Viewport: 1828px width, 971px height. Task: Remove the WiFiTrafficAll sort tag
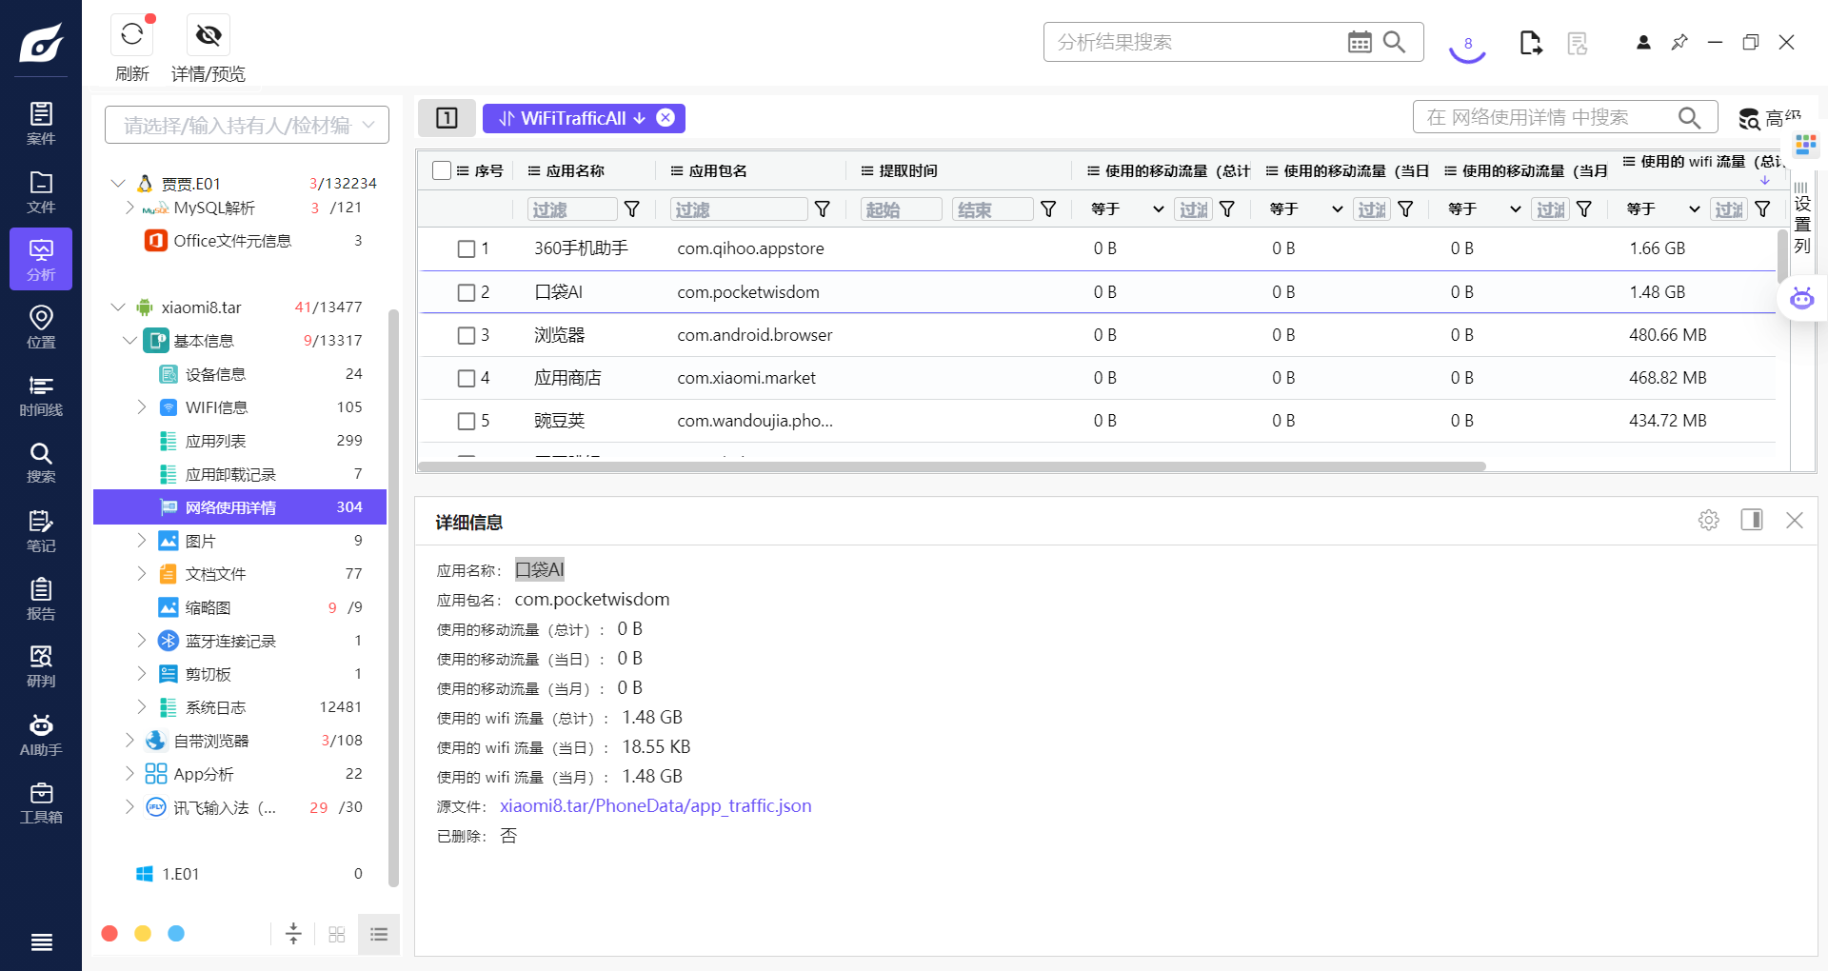coord(666,117)
